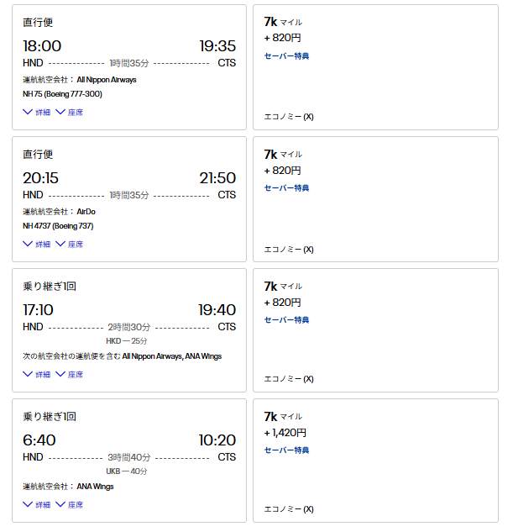
Task: Expand 座席 for the 18:00 direct flight
Action: (x=70, y=112)
